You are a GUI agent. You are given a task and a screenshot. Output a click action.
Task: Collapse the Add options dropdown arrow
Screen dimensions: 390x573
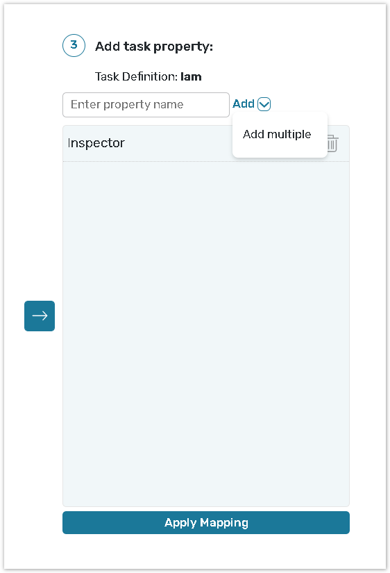click(264, 104)
